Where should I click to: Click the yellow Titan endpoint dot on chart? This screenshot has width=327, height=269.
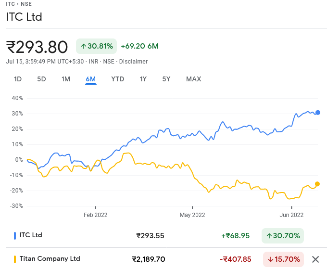coord(317,184)
